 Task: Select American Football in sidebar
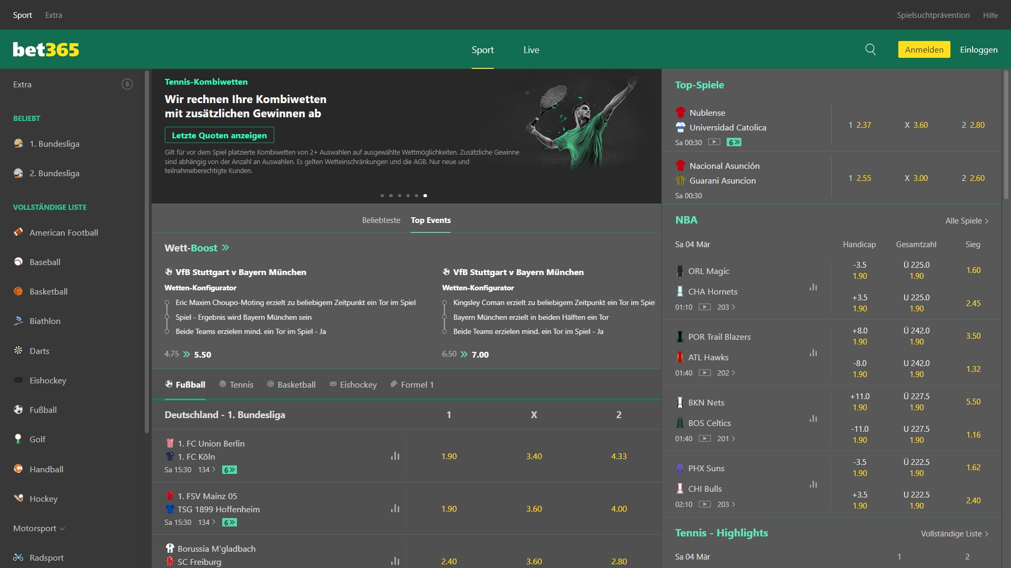tap(63, 232)
